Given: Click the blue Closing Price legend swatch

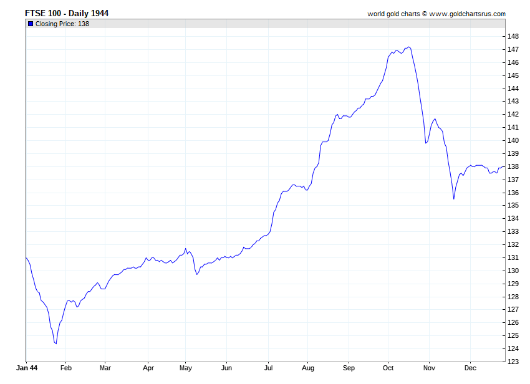Looking at the screenshot, I should [x=31, y=24].
